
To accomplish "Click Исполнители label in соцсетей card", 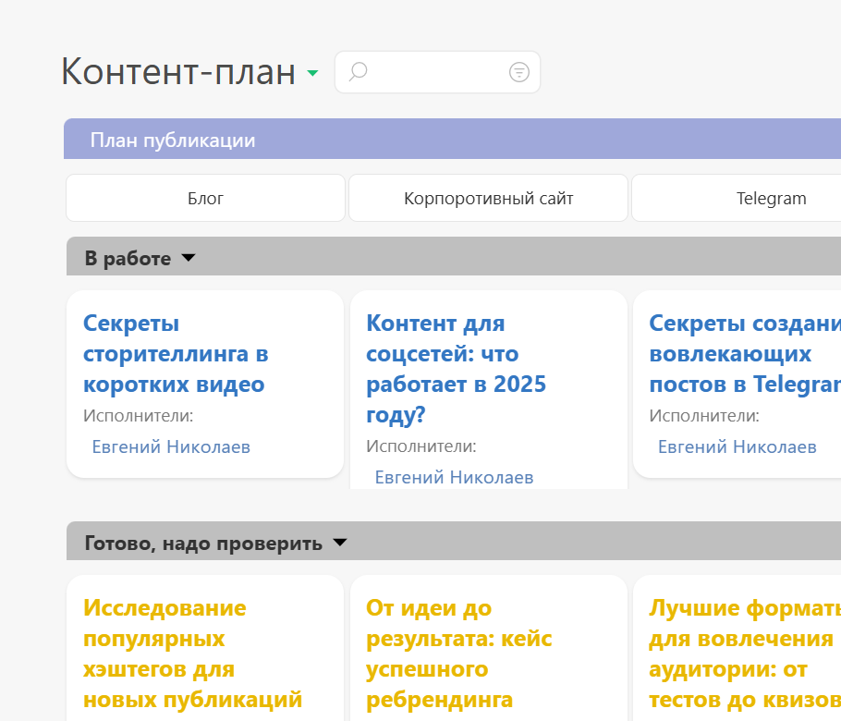I will click(x=421, y=446).
